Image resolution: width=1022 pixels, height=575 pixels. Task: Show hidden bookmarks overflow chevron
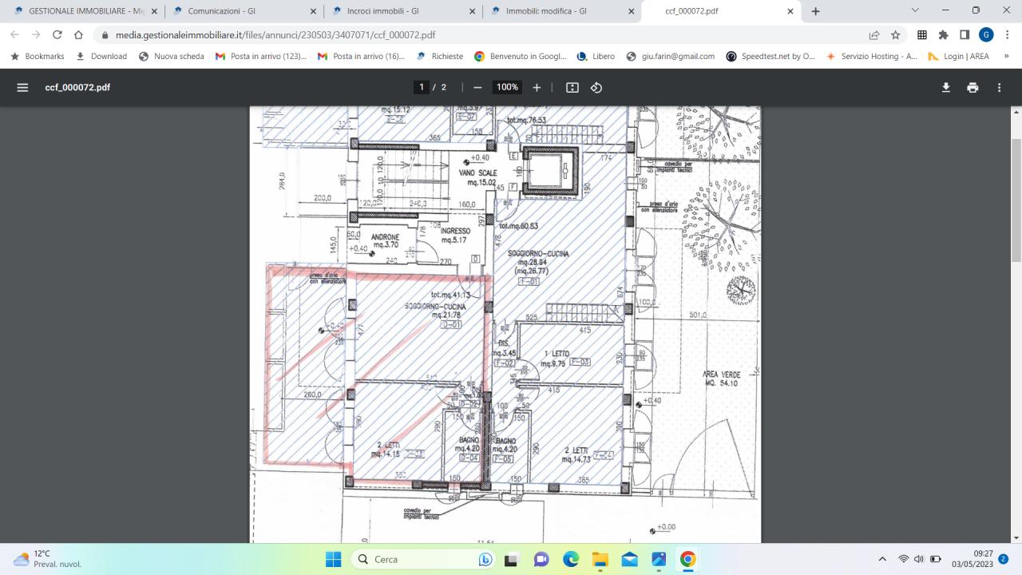(x=1006, y=56)
